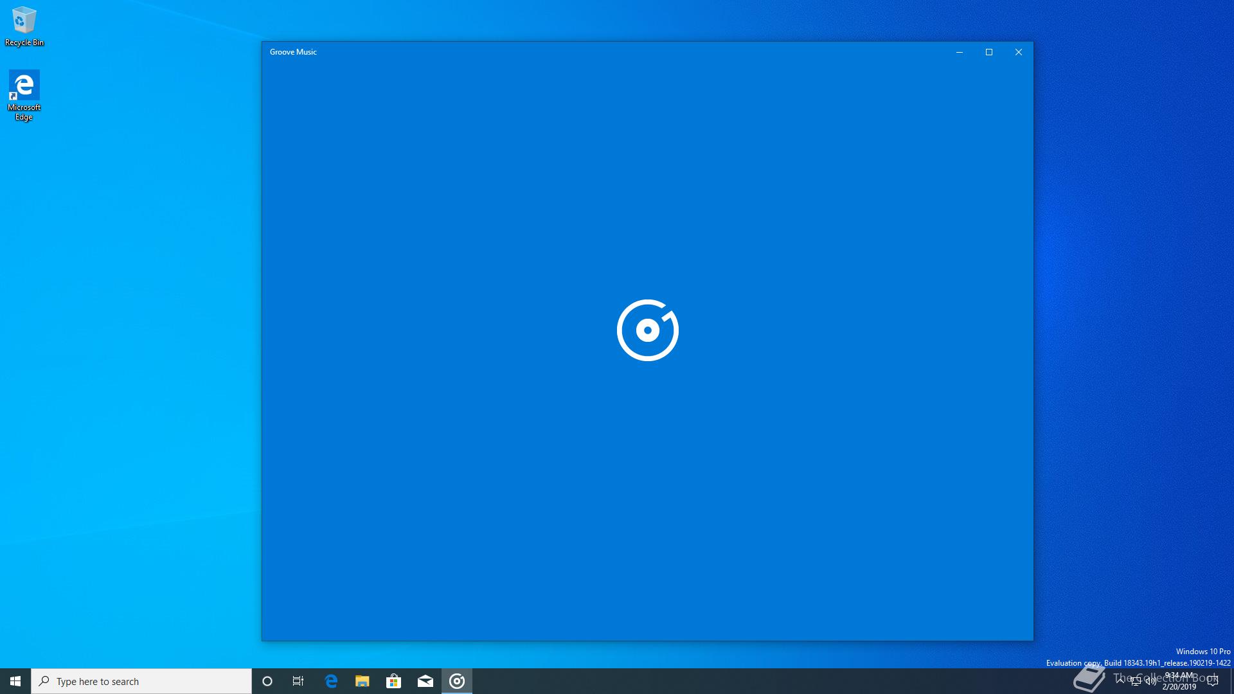The height and width of the screenshot is (694, 1234).
Task: Click the Cortana circle icon on taskbar
Action: coord(267,681)
